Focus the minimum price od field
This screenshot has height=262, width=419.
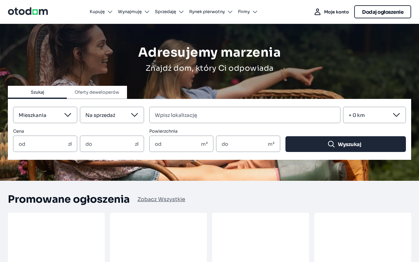tap(45, 144)
